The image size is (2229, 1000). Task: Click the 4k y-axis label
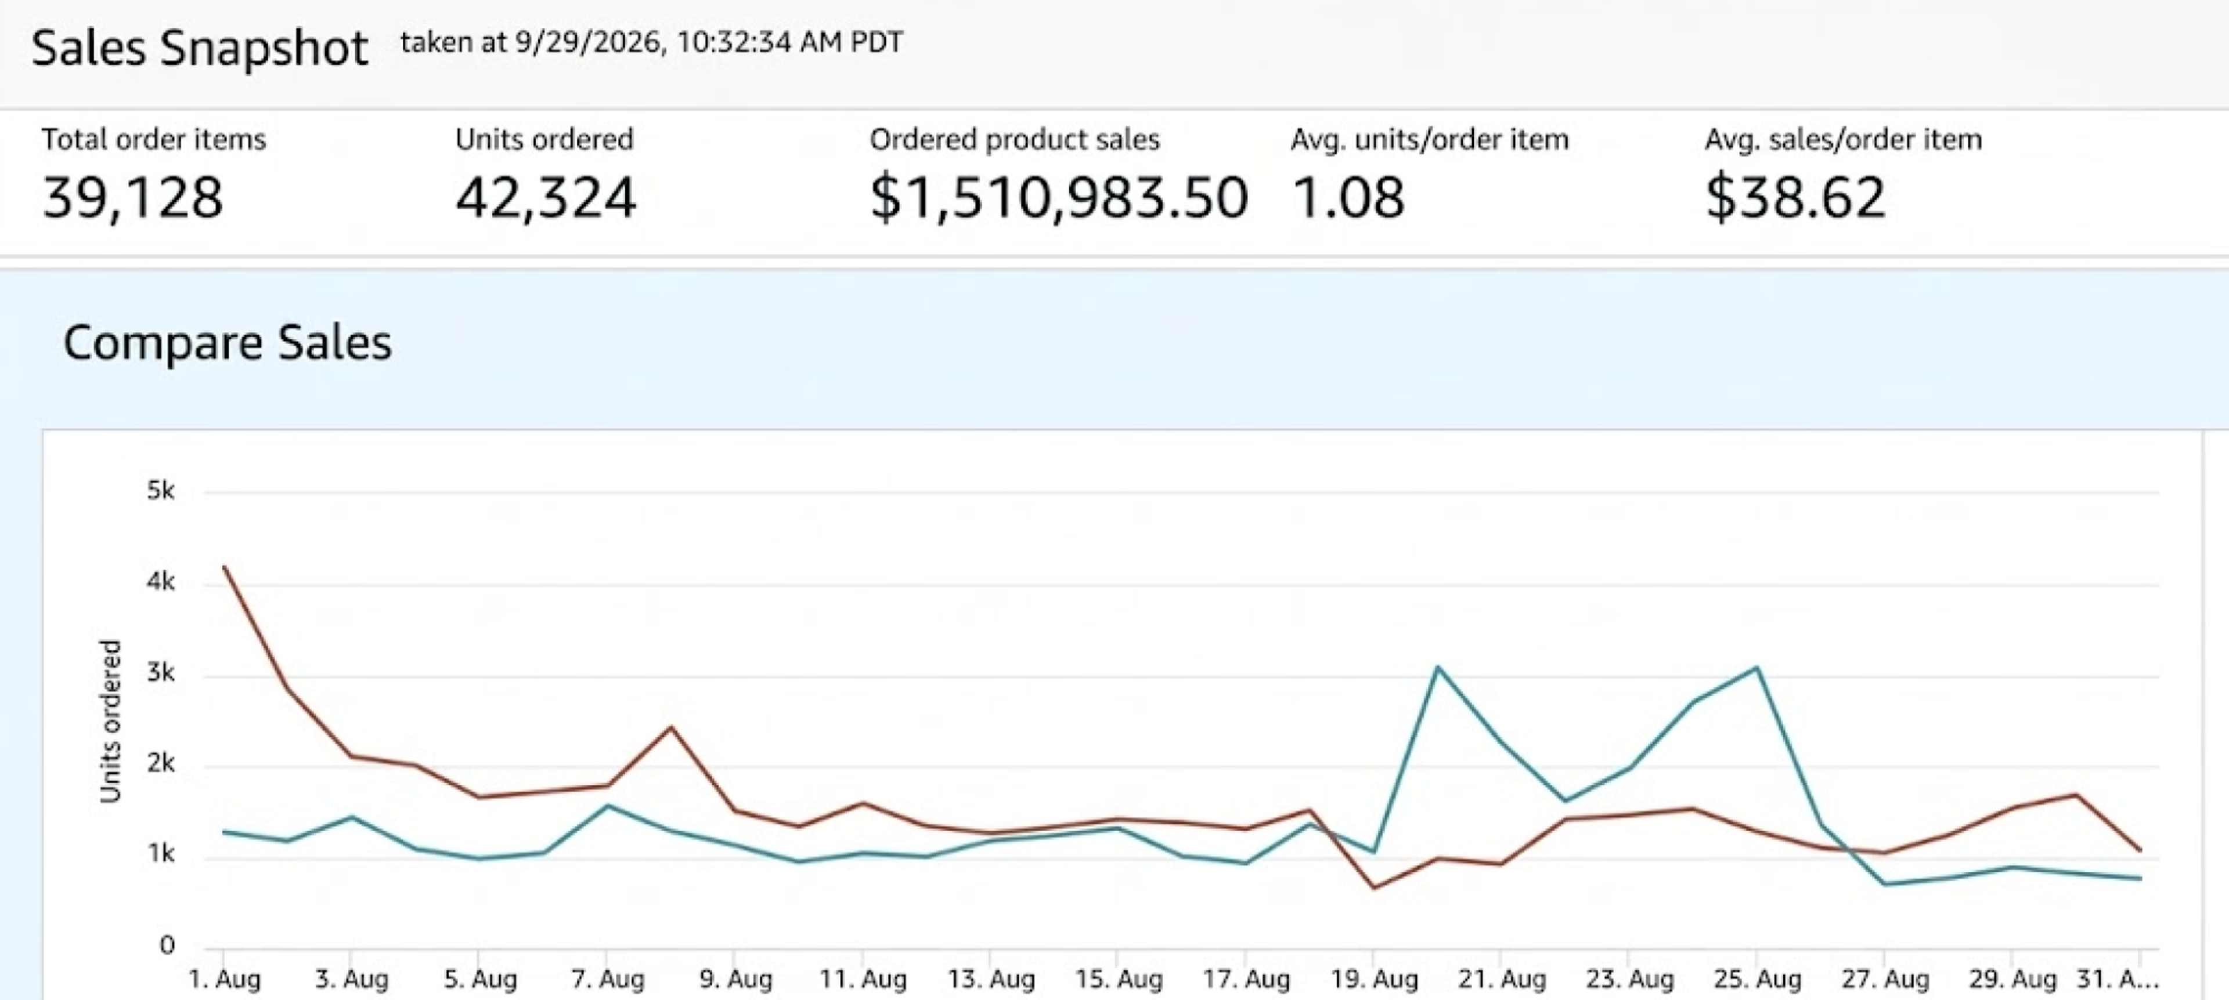click(160, 582)
